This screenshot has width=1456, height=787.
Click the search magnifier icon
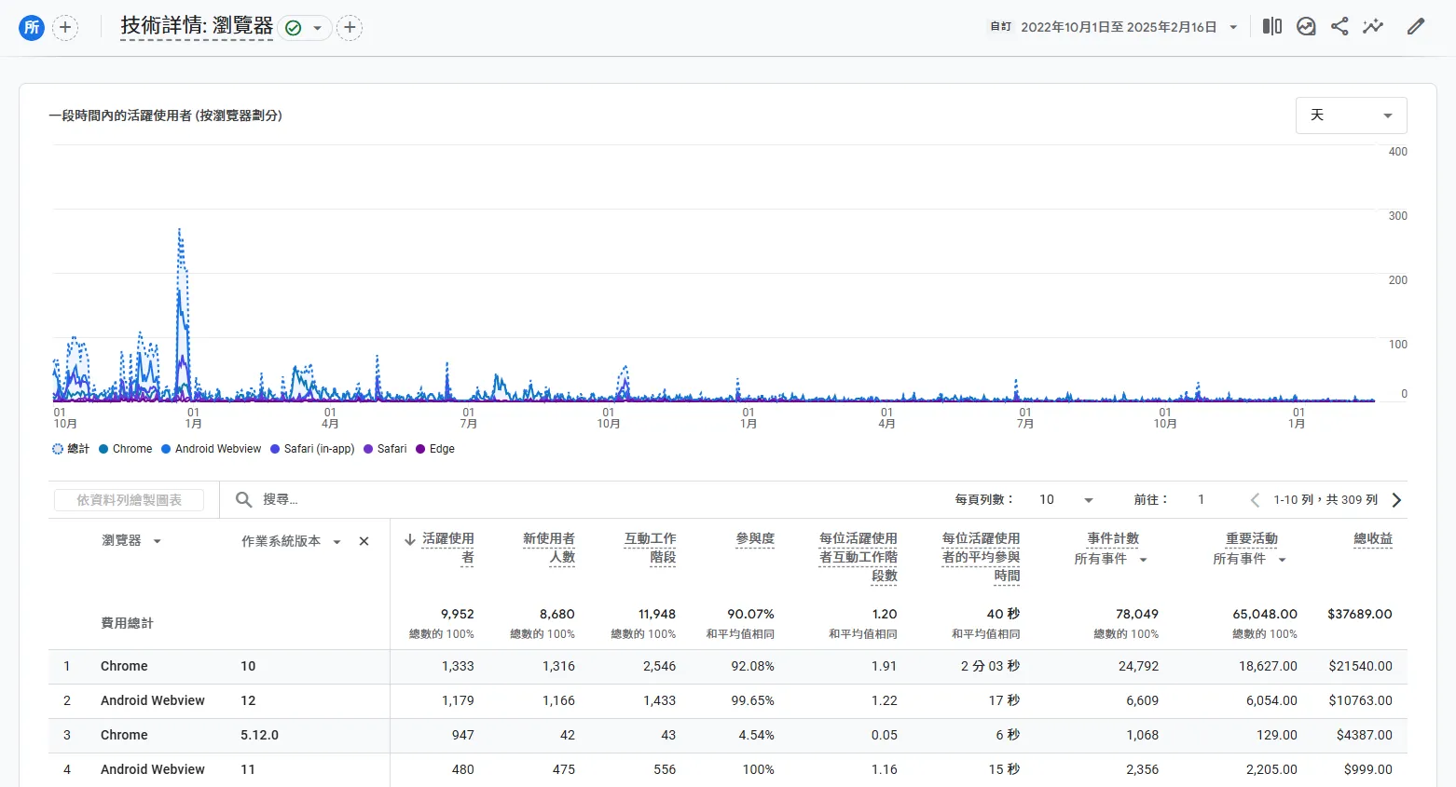(243, 500)
